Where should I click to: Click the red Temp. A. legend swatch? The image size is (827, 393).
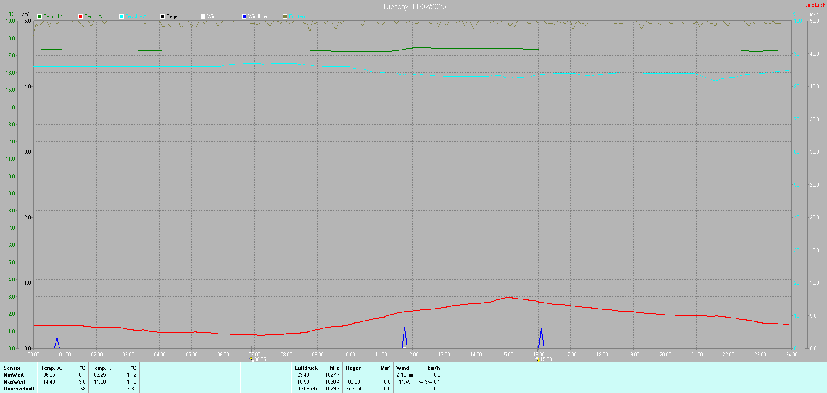point(81,16)
